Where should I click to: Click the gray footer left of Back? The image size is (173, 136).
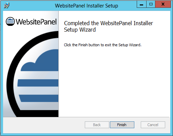(44, 125)
